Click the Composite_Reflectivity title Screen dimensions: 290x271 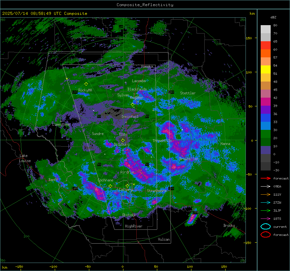pos(145,5)
